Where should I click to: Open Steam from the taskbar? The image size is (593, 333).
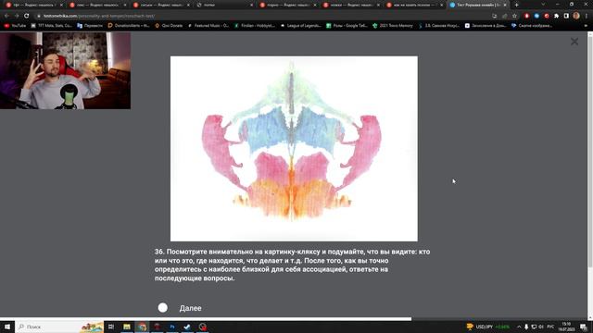[187, 327]
